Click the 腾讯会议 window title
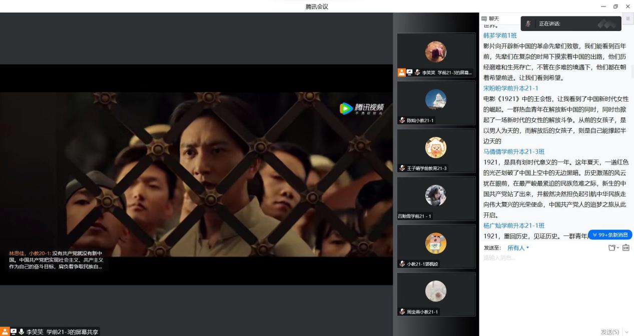 click(317, 6)
